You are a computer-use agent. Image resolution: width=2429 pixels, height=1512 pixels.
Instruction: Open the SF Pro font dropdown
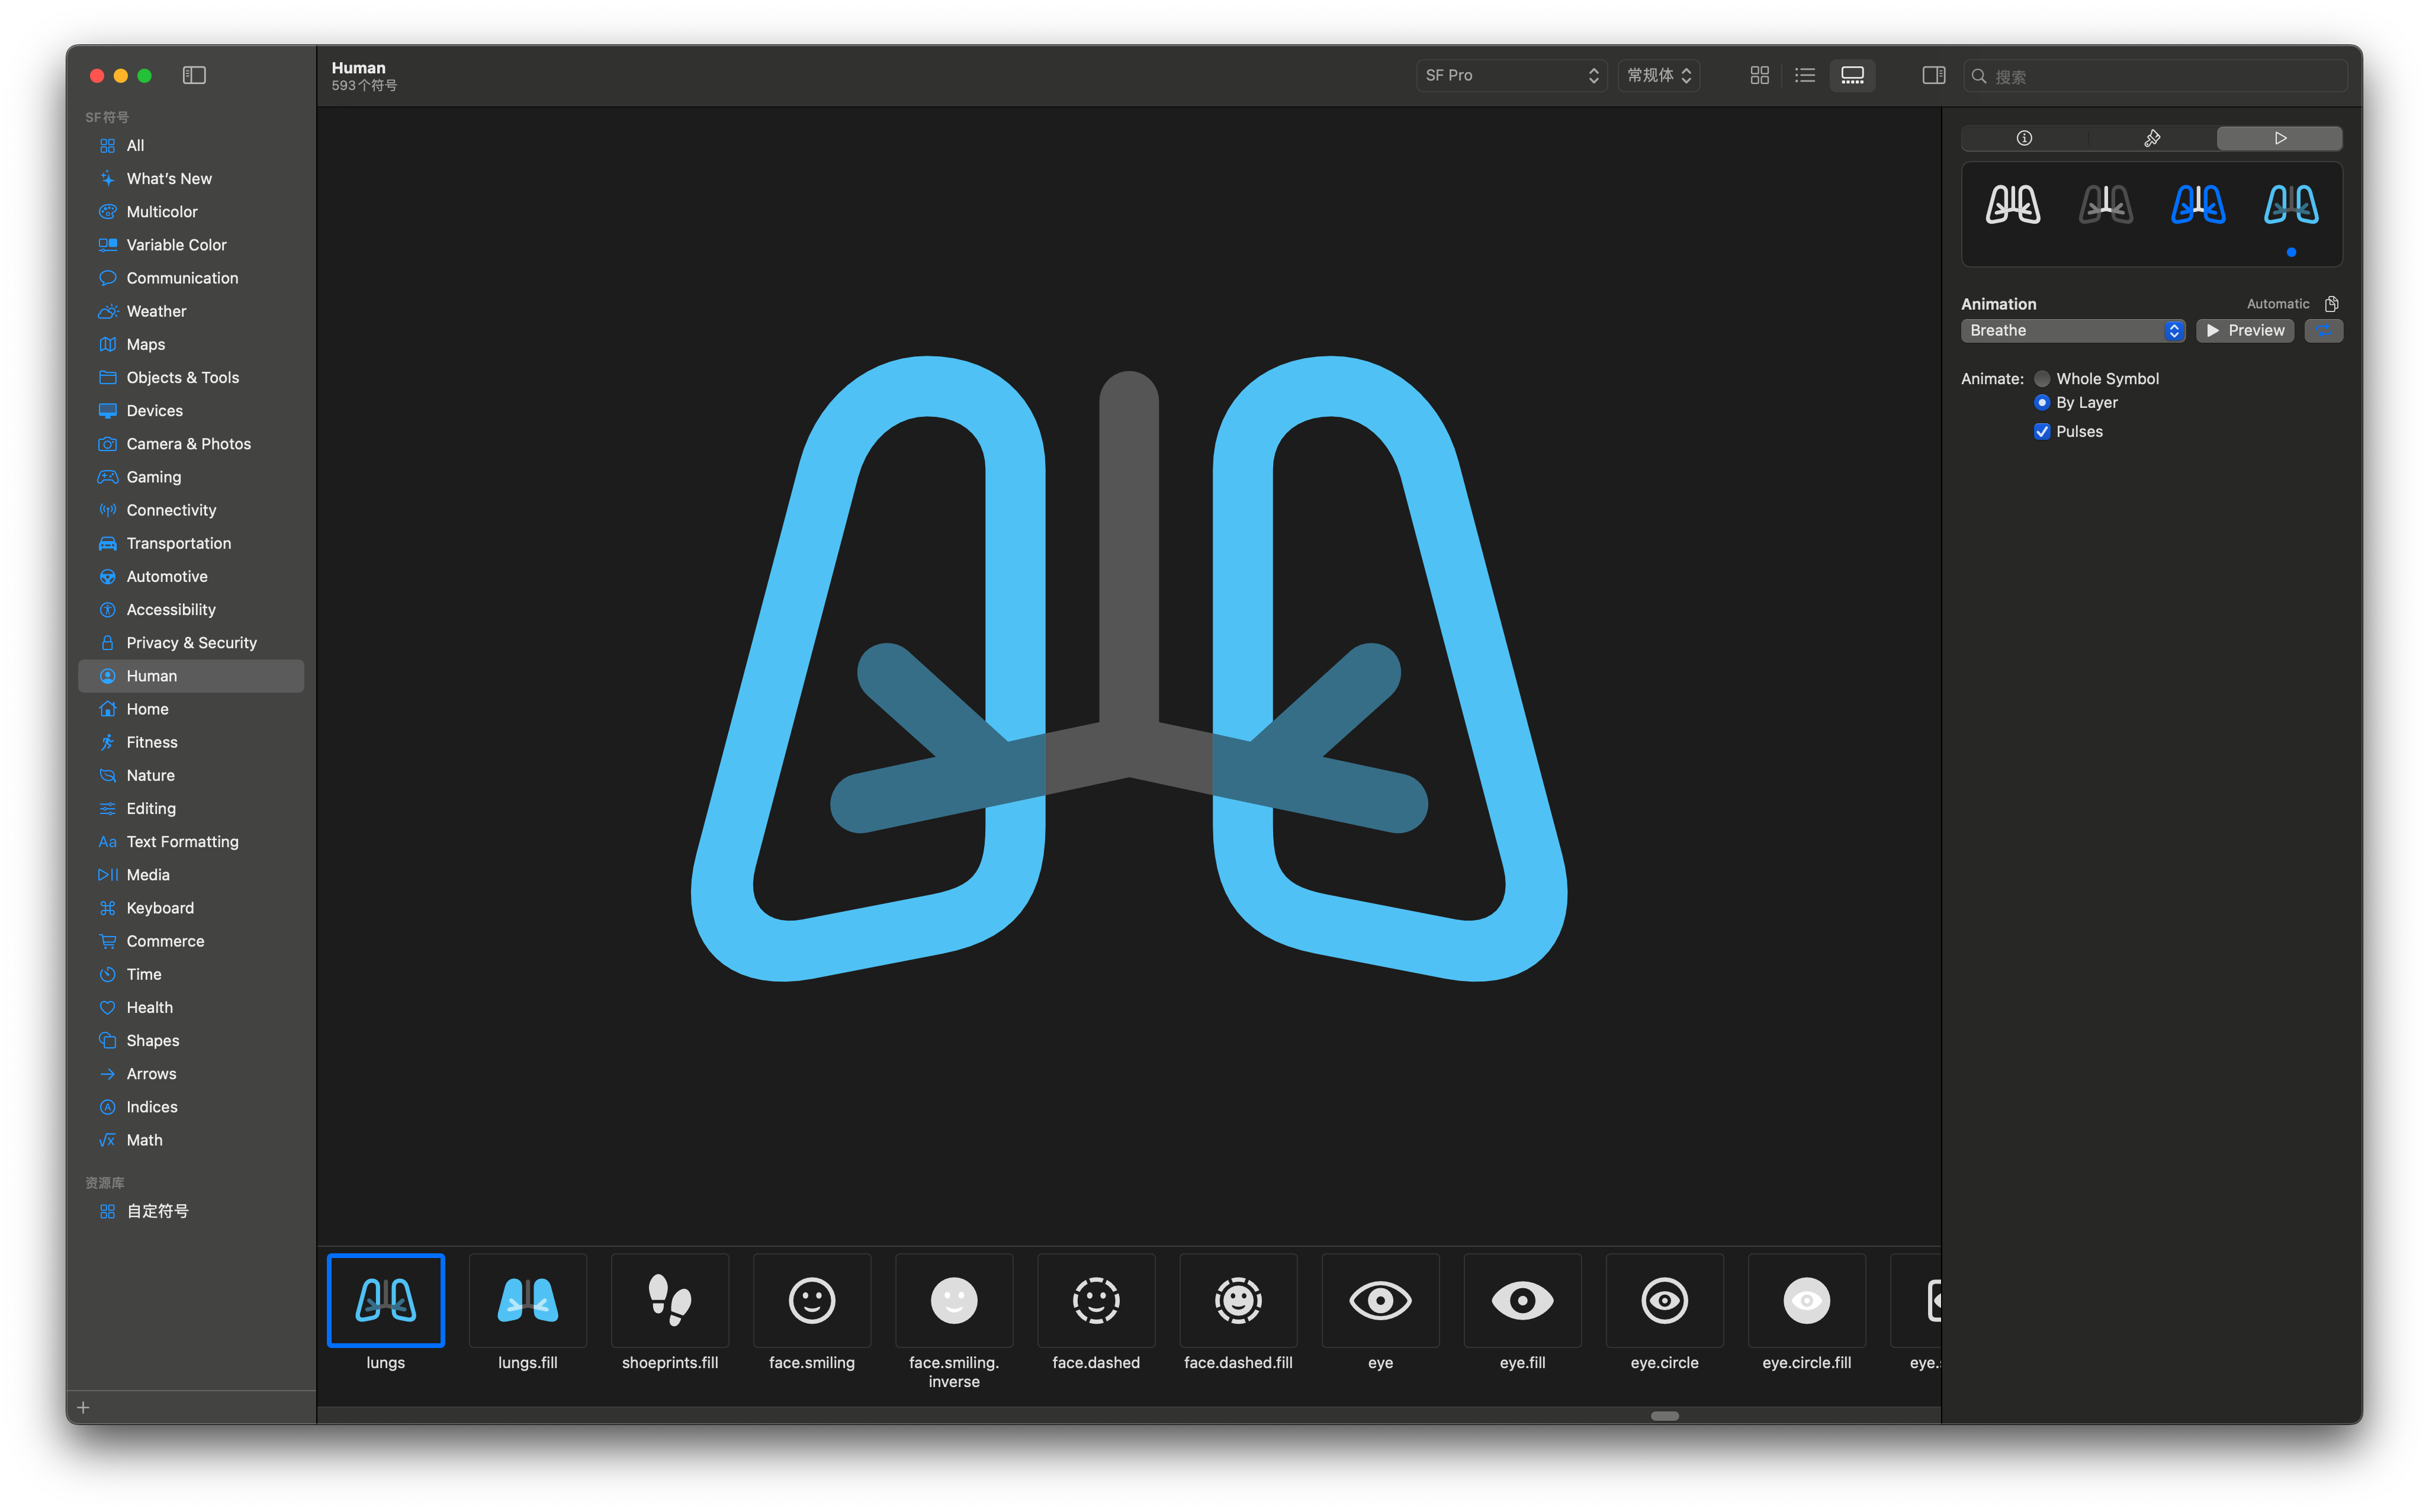pyautogui.click(x=1511, y=75)
